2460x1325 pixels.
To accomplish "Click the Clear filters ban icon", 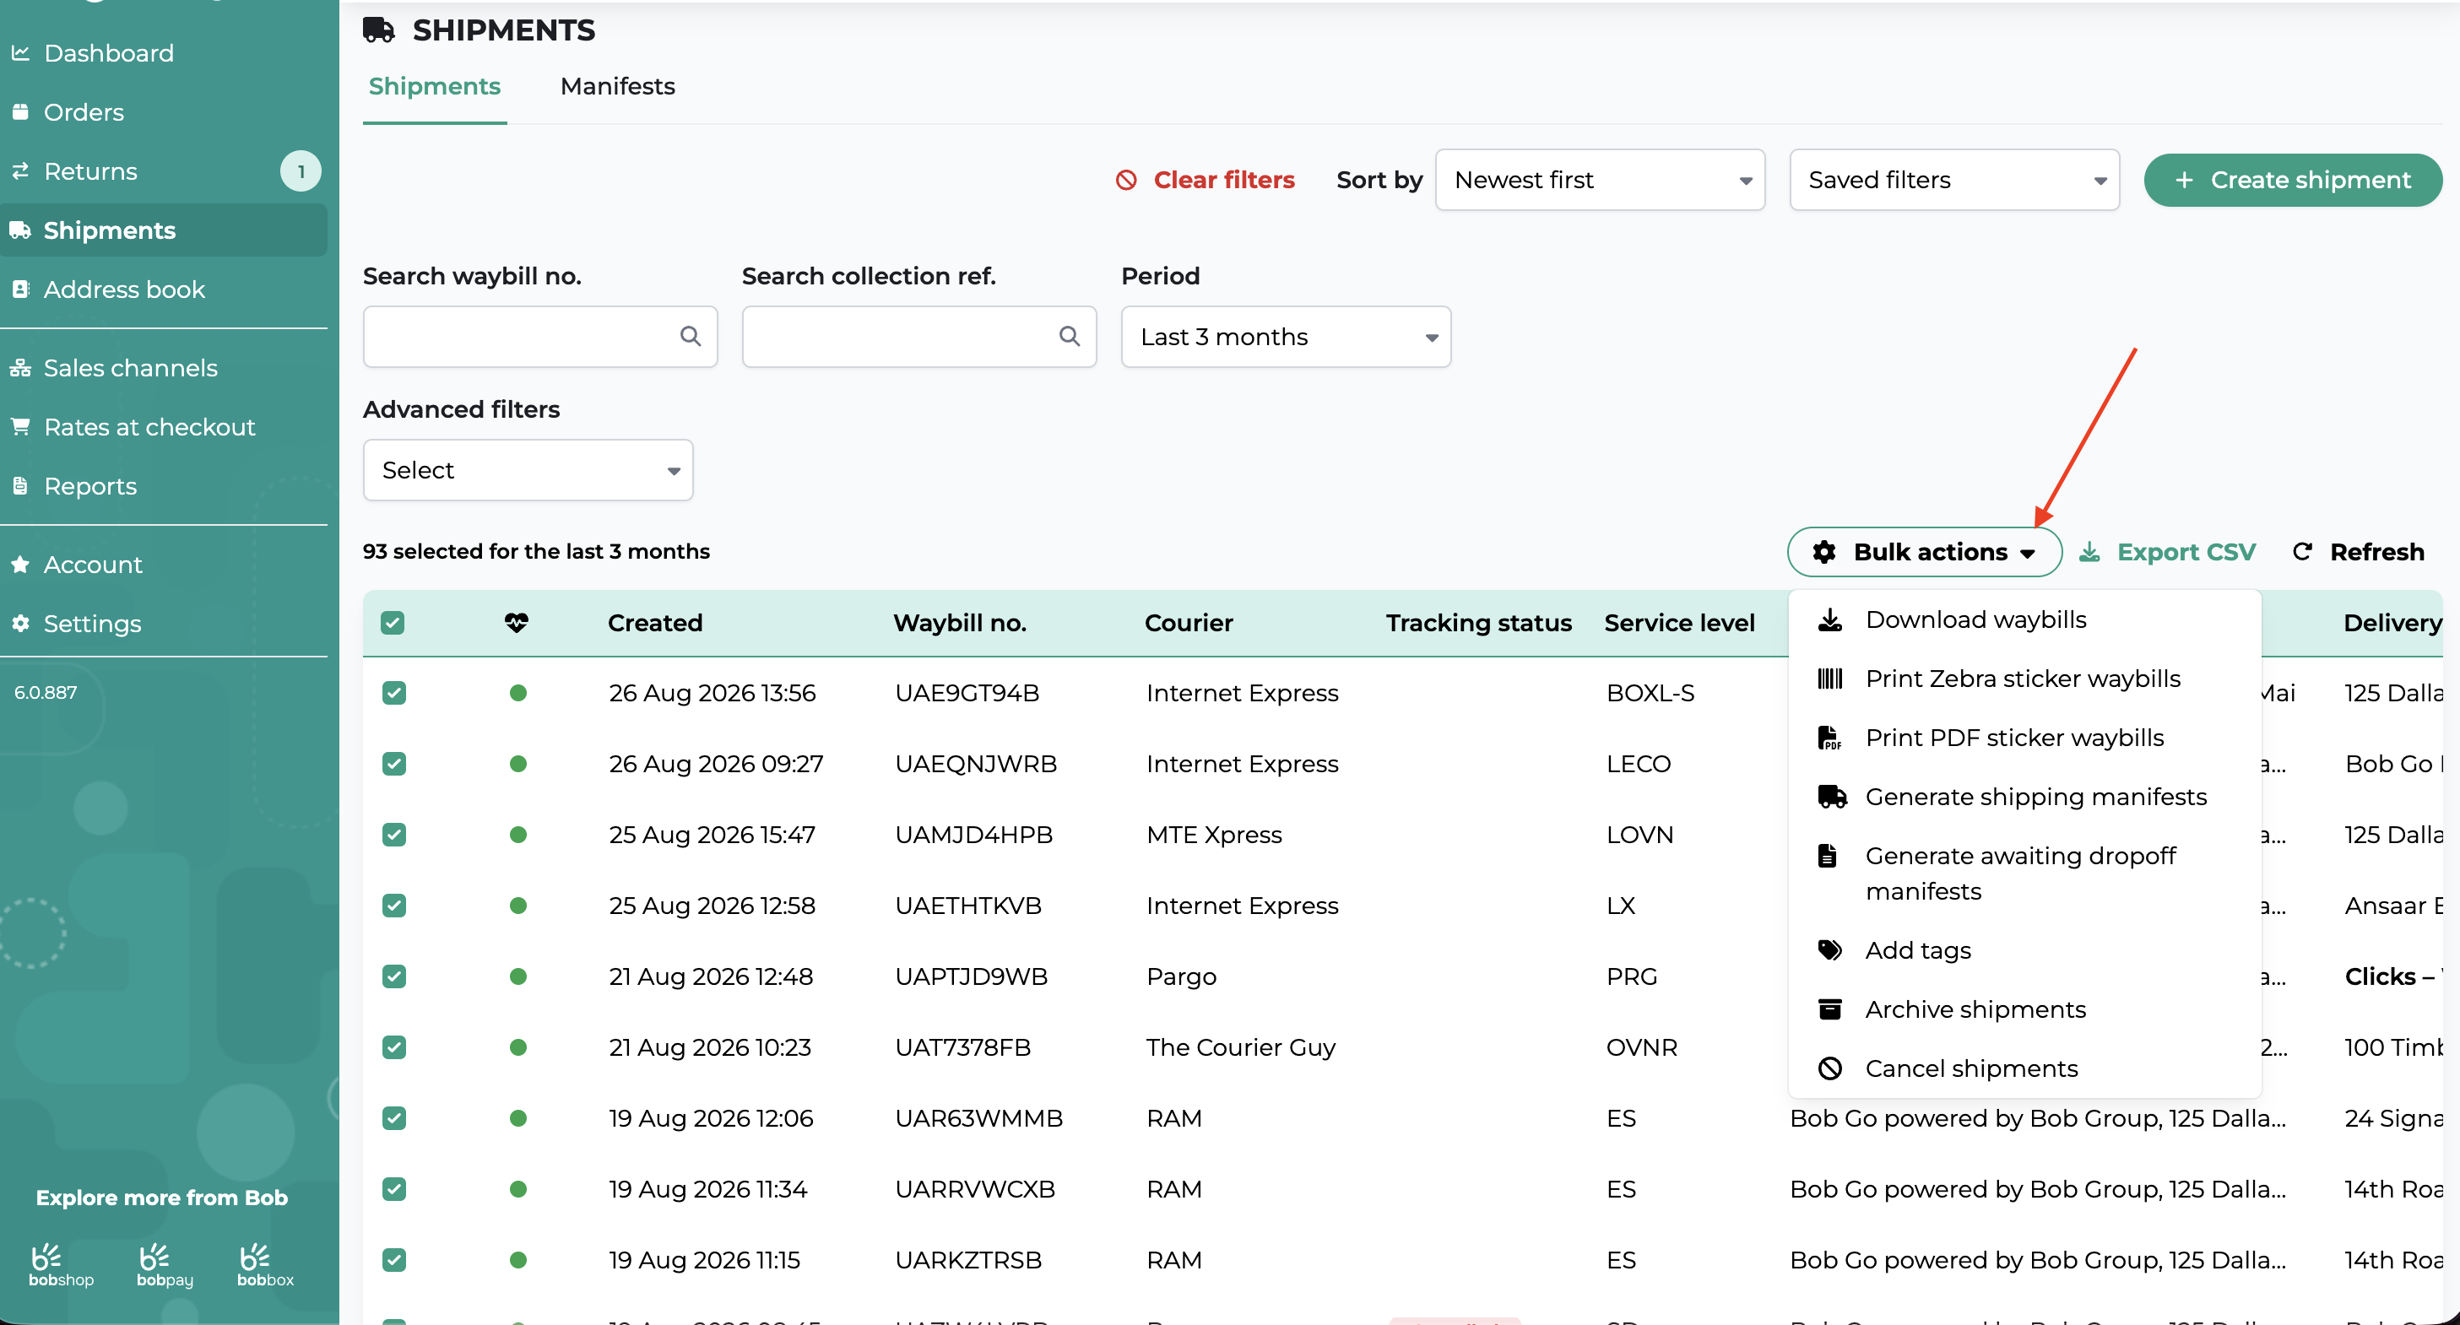I will coord(1127,180).
